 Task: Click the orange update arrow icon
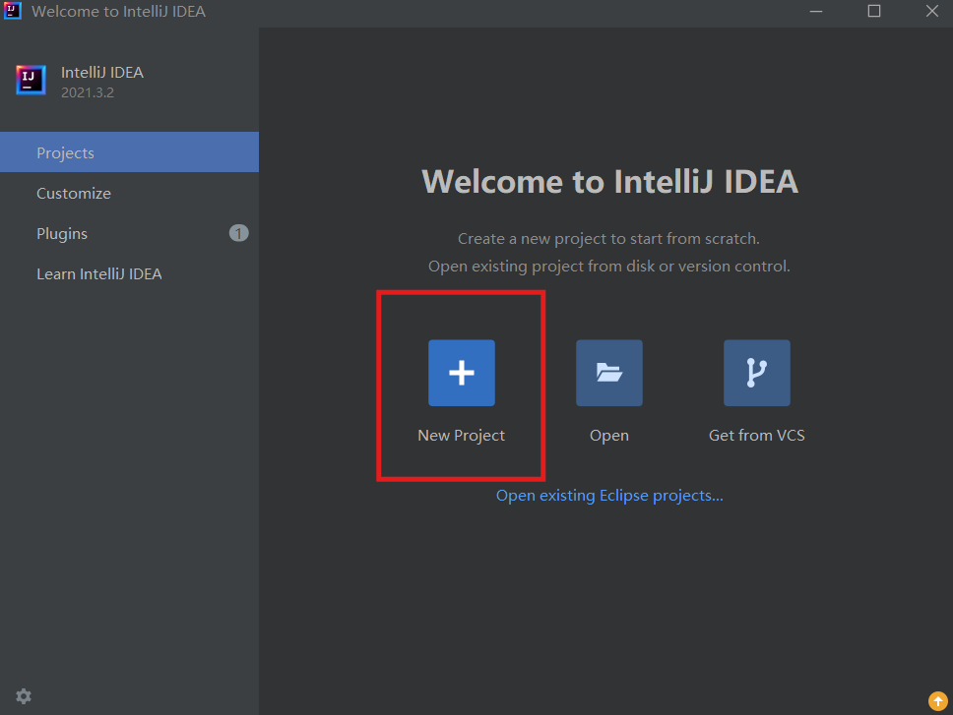coord(938,701)
